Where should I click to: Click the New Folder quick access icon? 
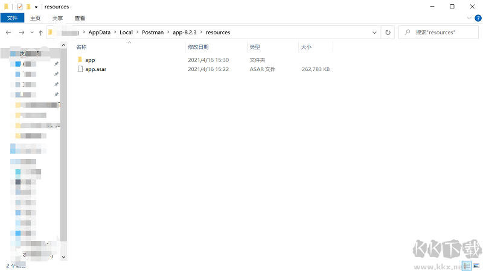(28, 7)
